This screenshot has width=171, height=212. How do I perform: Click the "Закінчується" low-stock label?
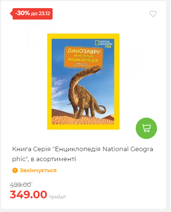tap(38, 170)
